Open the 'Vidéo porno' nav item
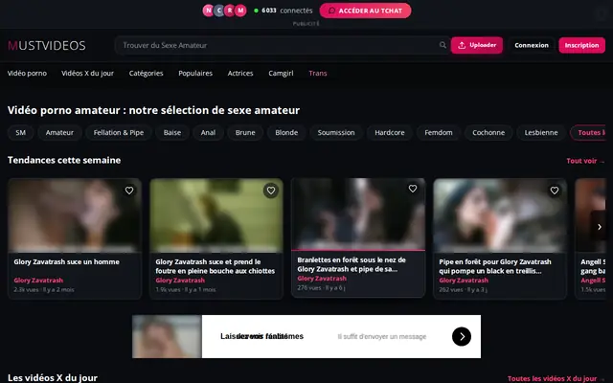 point(27,73)
